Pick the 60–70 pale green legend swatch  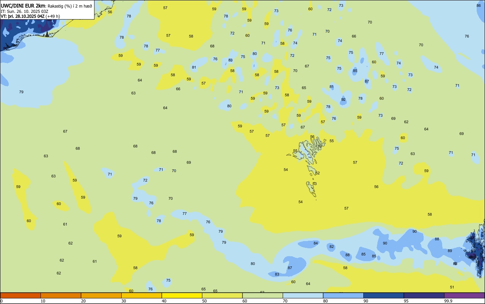[x=263, y=295]
